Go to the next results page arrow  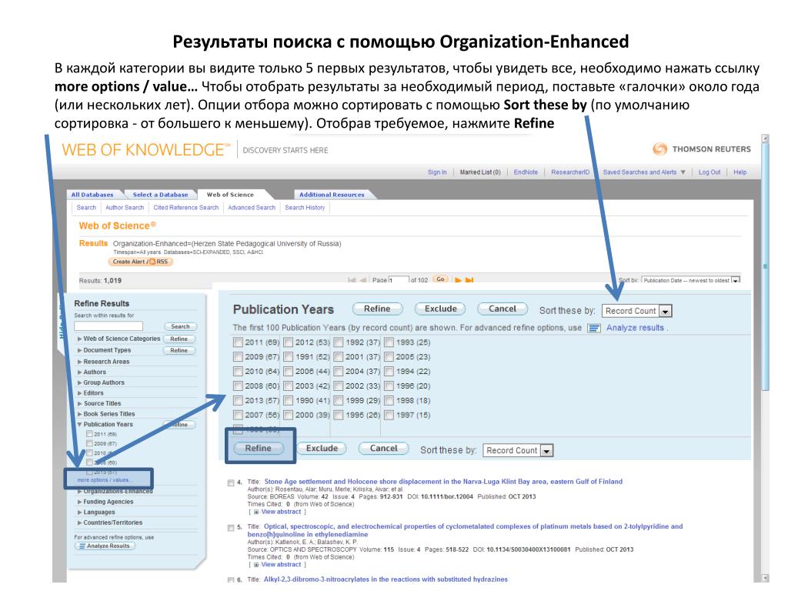click(458, 280)
